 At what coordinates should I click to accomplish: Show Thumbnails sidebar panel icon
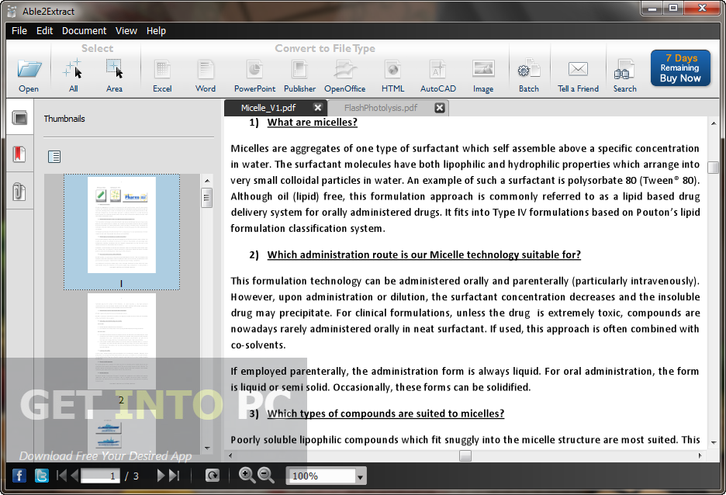(x=20, y=118)
